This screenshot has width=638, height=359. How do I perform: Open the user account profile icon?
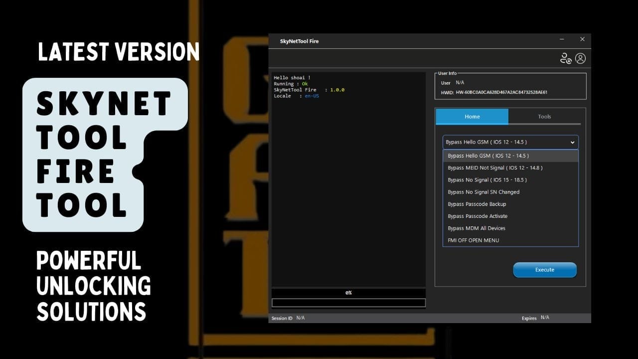580,58
